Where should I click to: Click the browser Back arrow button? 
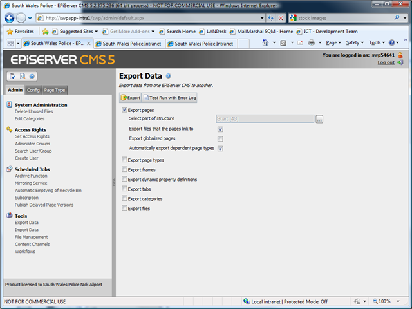coord(10,18)
